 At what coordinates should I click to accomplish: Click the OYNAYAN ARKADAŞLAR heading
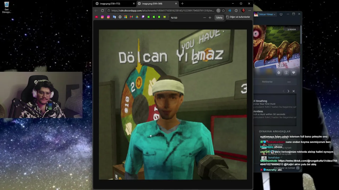click(x=275, y=131)
